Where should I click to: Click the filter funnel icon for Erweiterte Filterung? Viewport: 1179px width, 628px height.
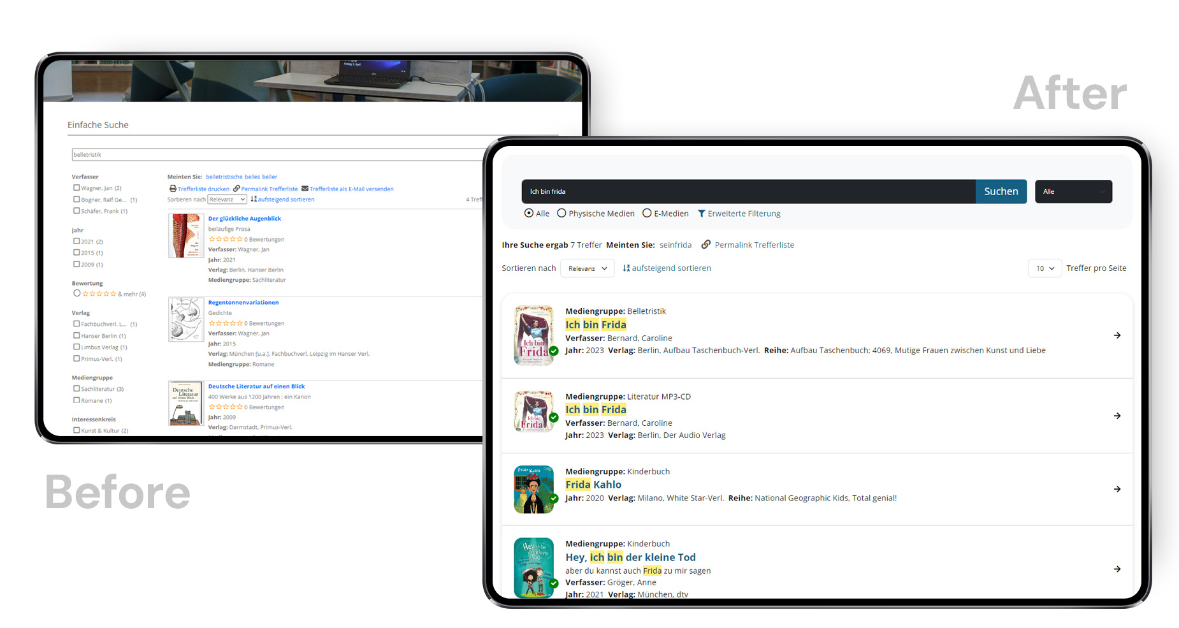click(x=702, y=214)
